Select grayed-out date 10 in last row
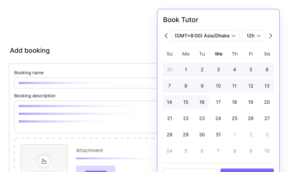Viewport: 293px width, 172px height. (267, 151)
